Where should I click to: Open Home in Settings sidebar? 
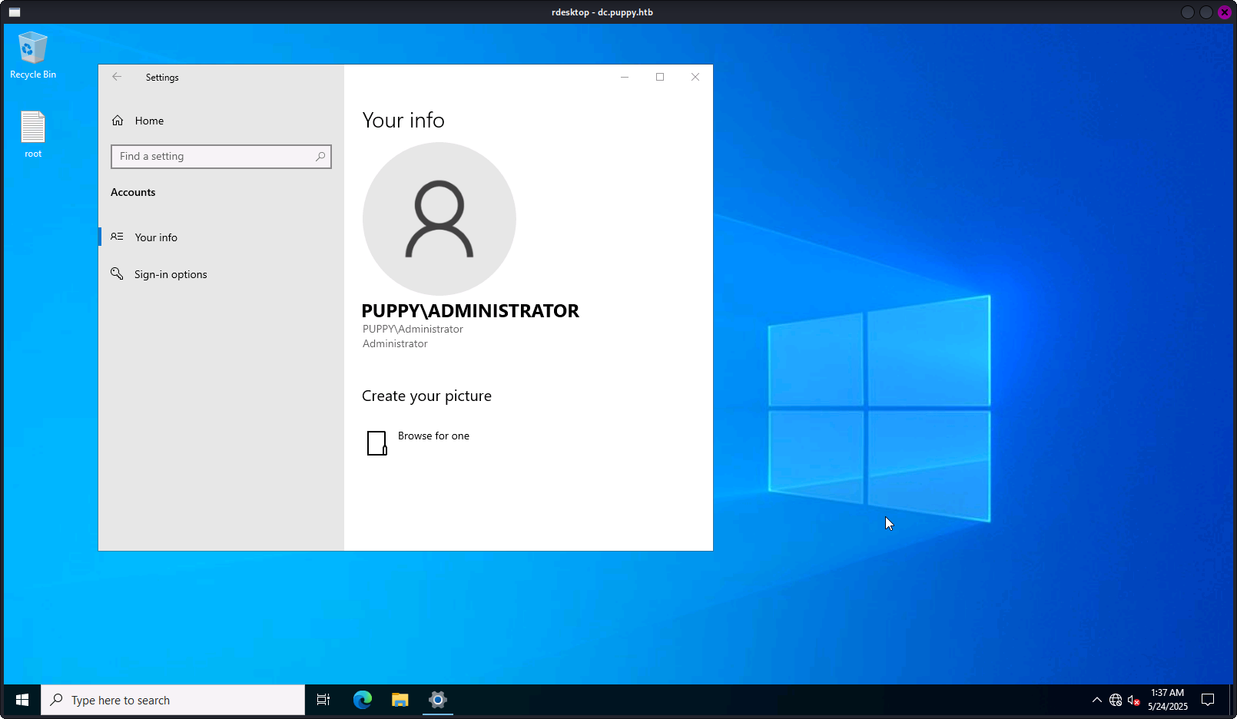click(x=149, y=121)
